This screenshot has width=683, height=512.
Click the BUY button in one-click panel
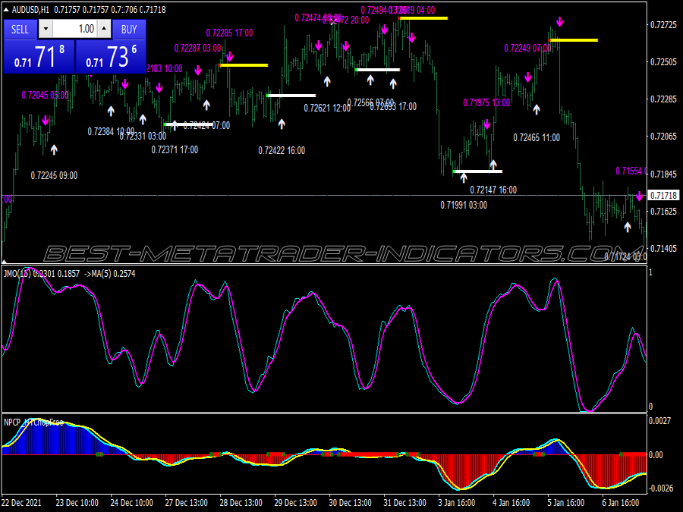[x=129, y=30]
